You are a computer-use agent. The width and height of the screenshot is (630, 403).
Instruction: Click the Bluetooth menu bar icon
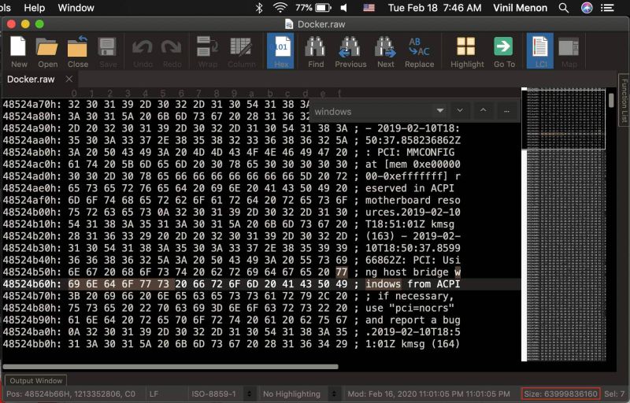click(x=259, y=8)
